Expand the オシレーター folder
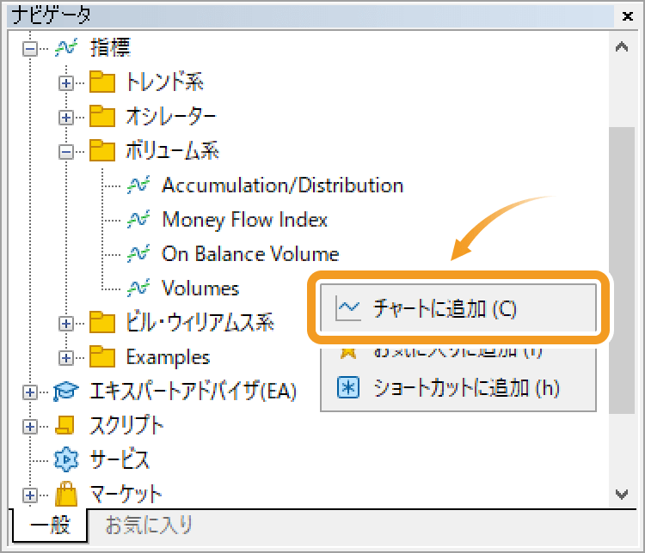Screen dimensions: 645x553 tap(66, 118)
